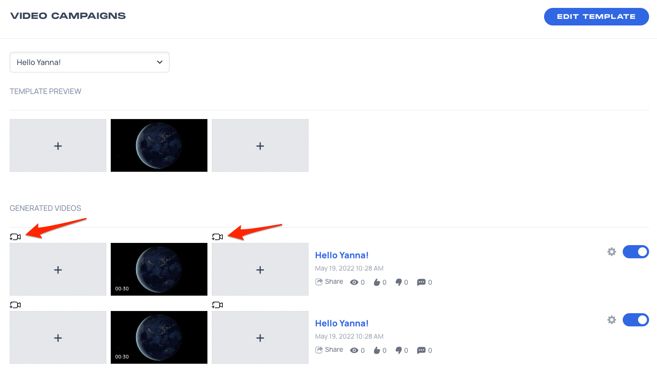Click the Generated Videos label
The width and height of the screenshot is (657, 387).
click(x=46, y=208)
